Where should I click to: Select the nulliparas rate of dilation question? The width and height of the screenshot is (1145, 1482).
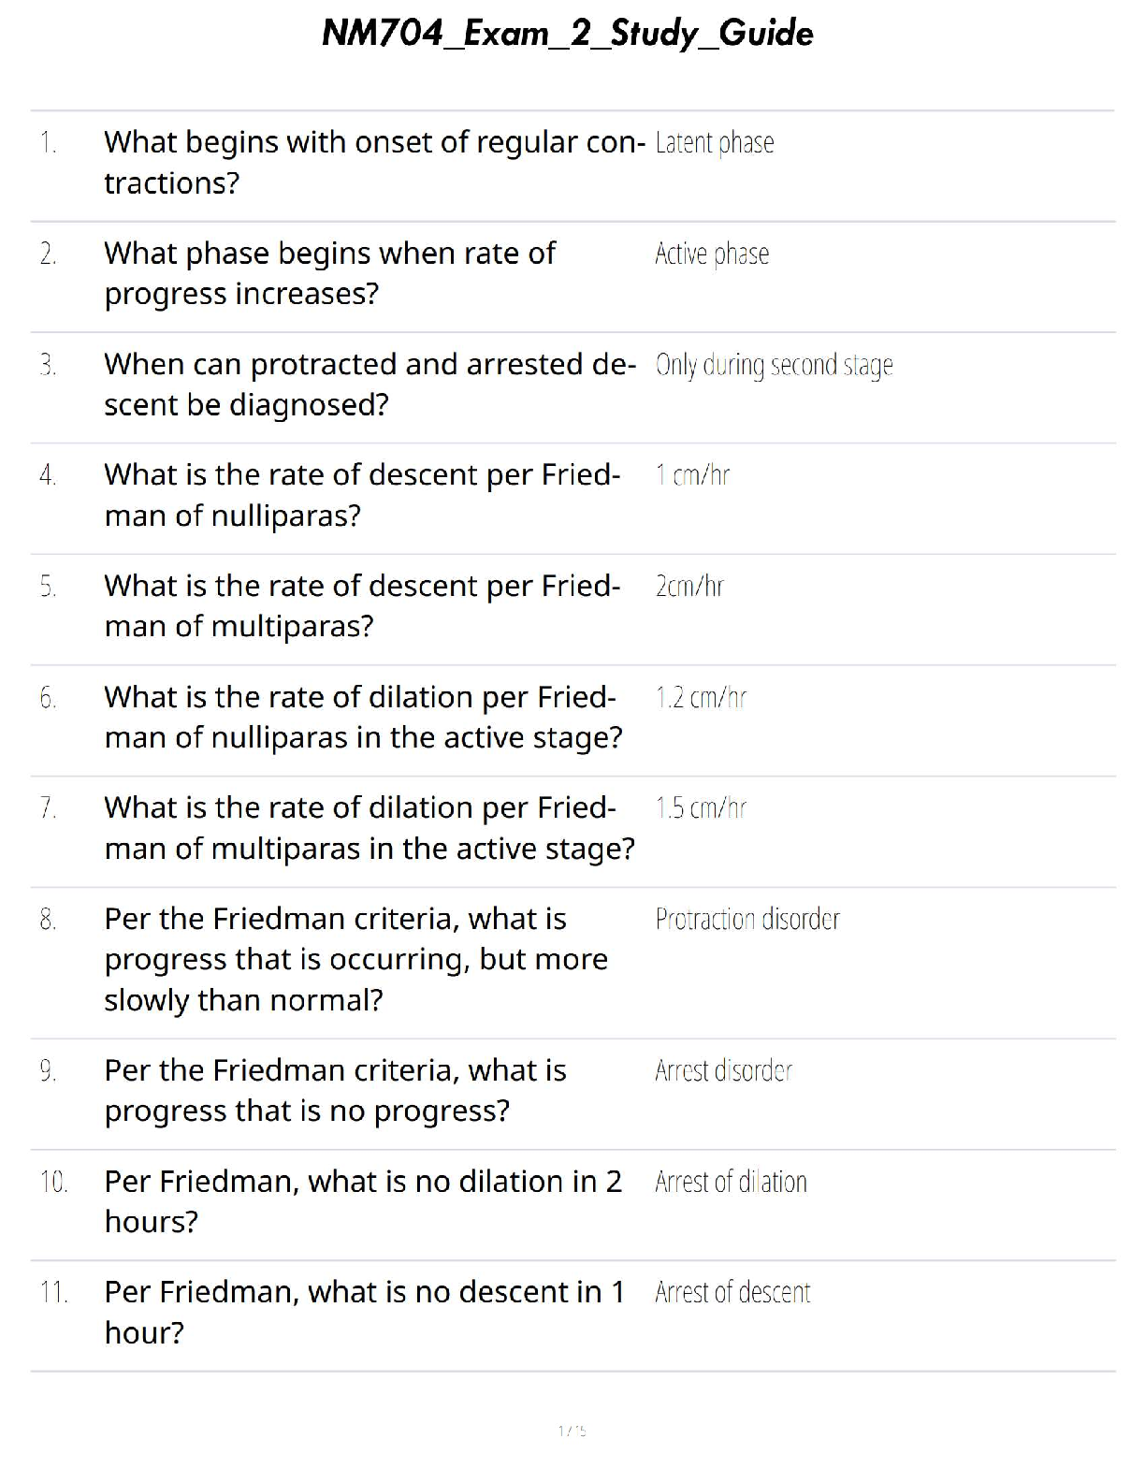[x=362, y=718]
